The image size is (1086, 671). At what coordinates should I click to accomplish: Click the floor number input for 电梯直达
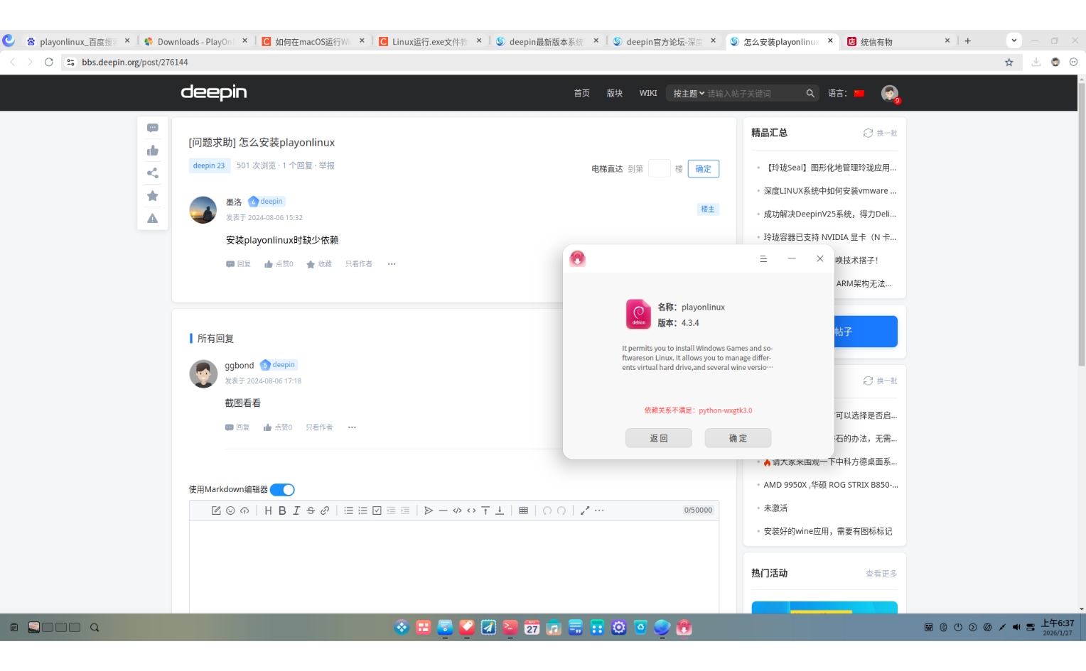tap(659, 169)
